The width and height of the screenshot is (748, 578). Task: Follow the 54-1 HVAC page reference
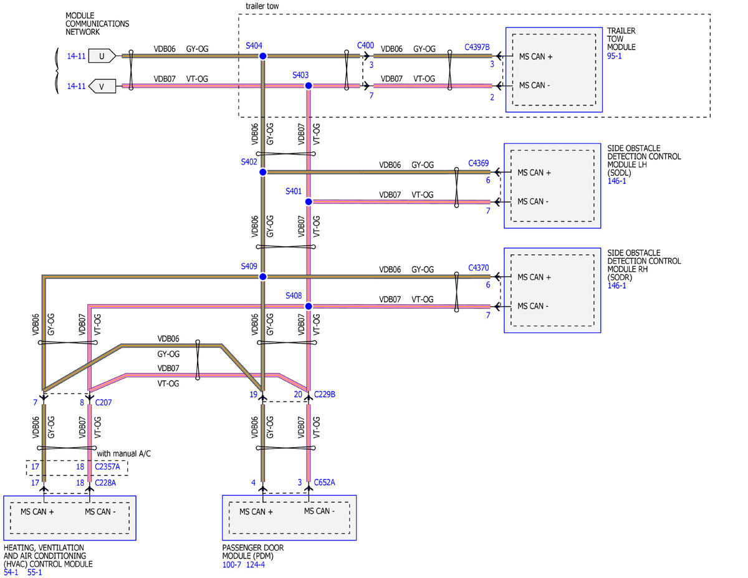pyautogui.click(x=11, y=572)
